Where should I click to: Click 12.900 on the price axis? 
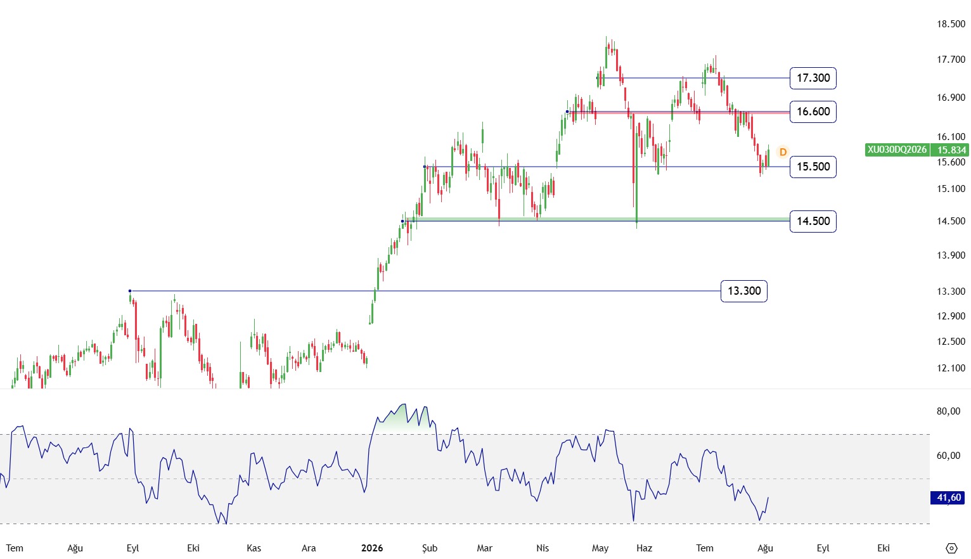pos(951,316)
